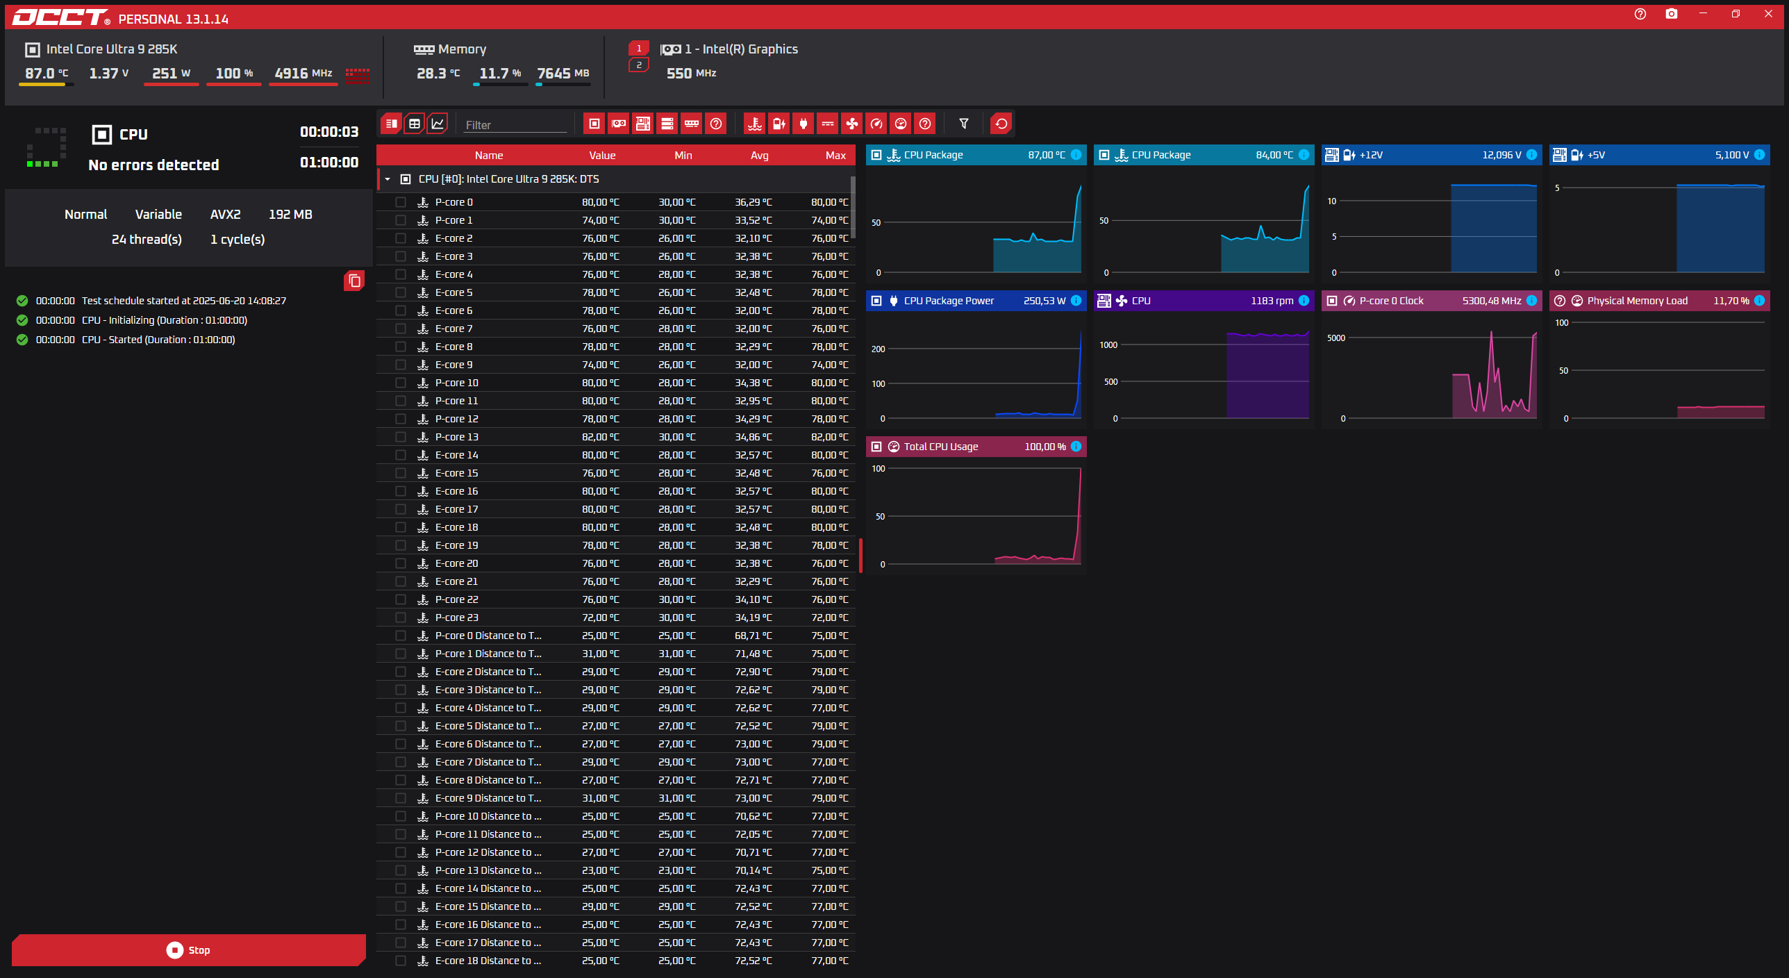Collapse the CPU [#0] DTS group
Screen dimensions: 1789x978
click(388, 179)
